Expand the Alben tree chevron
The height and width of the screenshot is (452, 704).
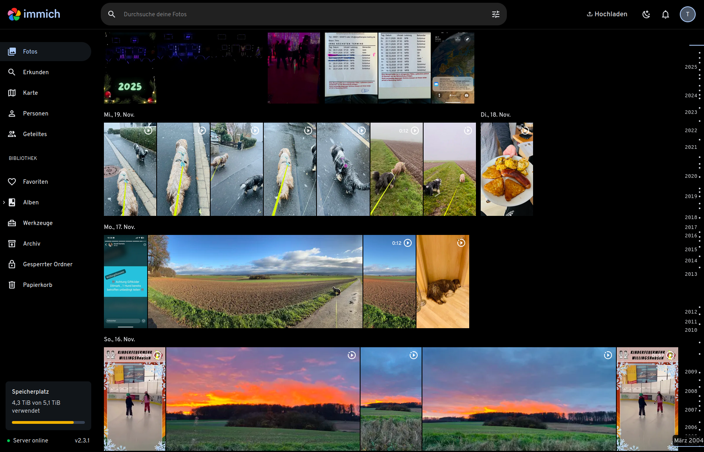pyautogui.click(x=4, y=202)
